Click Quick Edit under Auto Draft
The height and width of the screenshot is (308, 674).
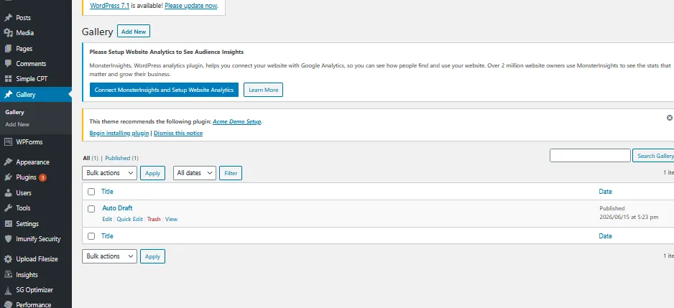click(x=129, y=219)
